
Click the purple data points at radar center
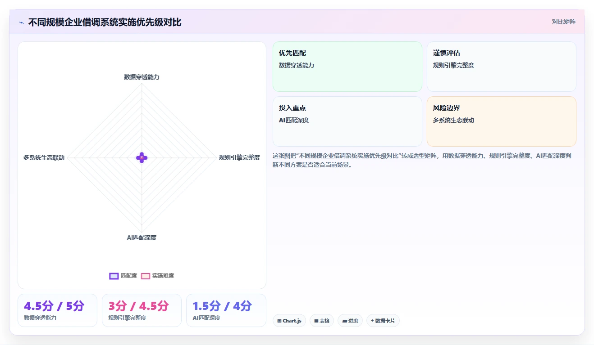[x=142, y=157]
